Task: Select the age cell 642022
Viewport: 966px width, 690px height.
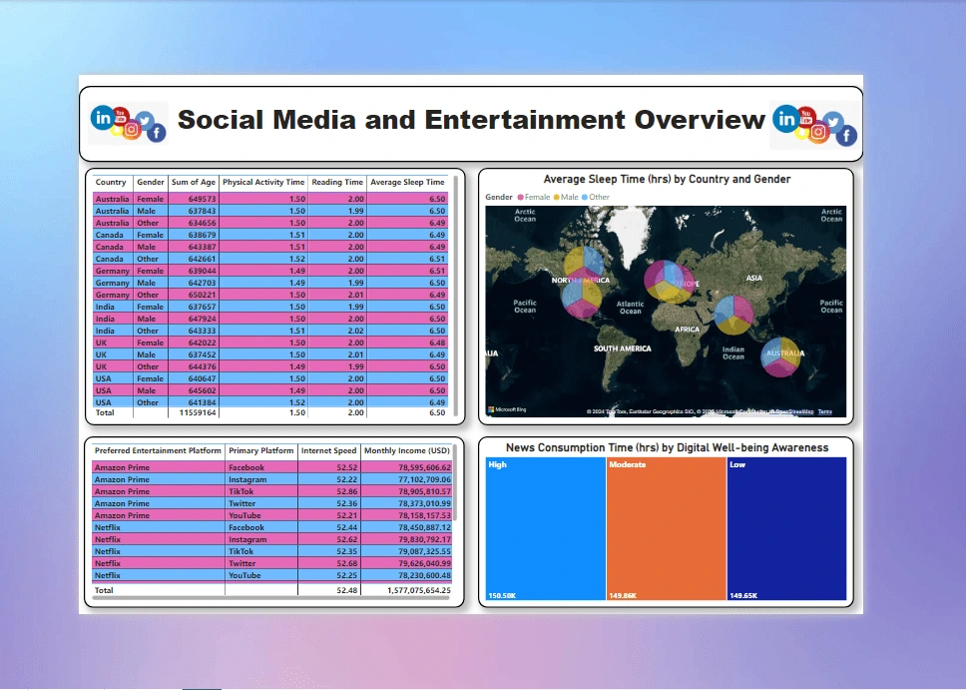Action: click(x=194, y=343)
